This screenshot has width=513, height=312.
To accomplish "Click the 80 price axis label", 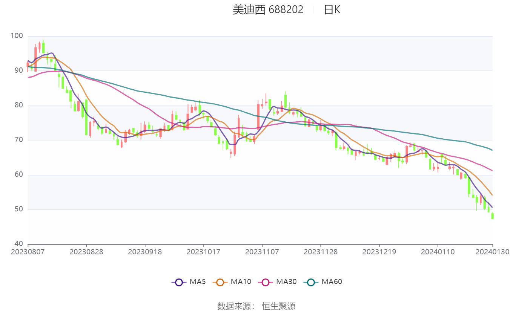I will (x=19, y=106).
